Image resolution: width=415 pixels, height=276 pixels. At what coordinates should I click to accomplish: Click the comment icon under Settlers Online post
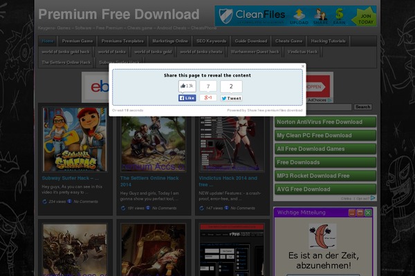148,208
